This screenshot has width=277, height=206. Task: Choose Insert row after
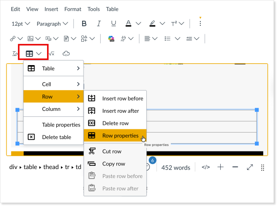pos(115,111)
